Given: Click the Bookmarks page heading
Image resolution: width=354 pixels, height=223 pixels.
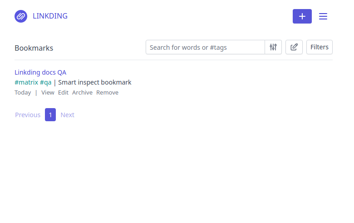Looking at the screenshot, I should coord(34,48).
